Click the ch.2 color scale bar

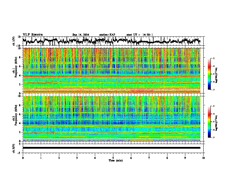[209, 122]
